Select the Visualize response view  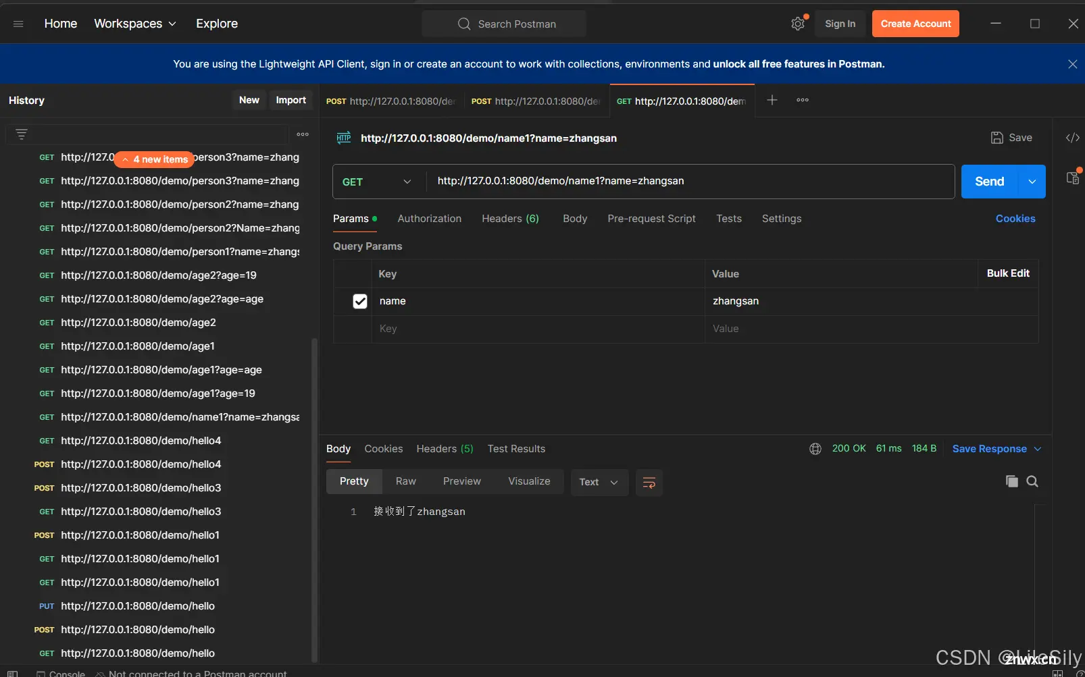[529, 481]
